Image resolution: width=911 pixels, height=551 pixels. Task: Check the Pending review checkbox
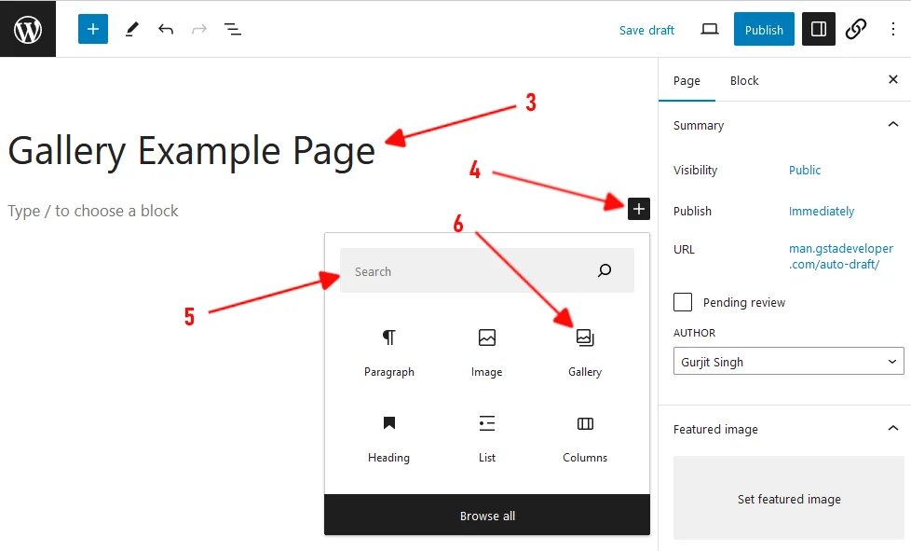683,302
